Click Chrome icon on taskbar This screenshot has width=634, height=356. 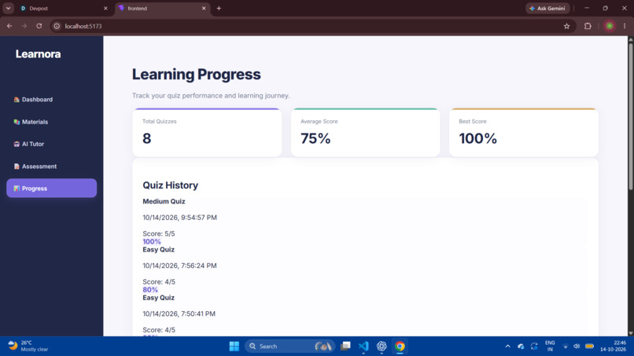[400, 347]
